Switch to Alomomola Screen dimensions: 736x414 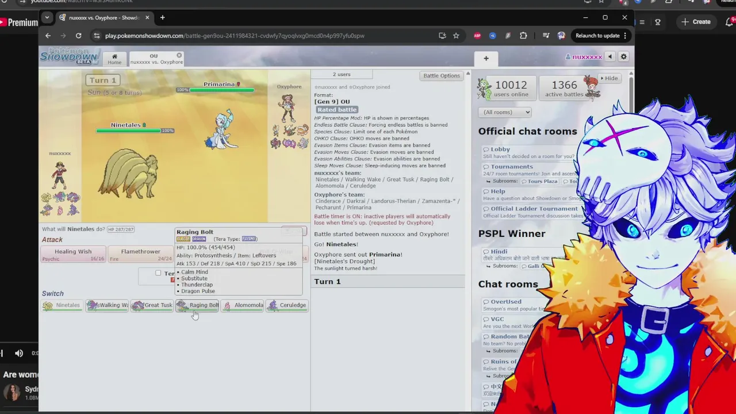click(x=242, y=305)
